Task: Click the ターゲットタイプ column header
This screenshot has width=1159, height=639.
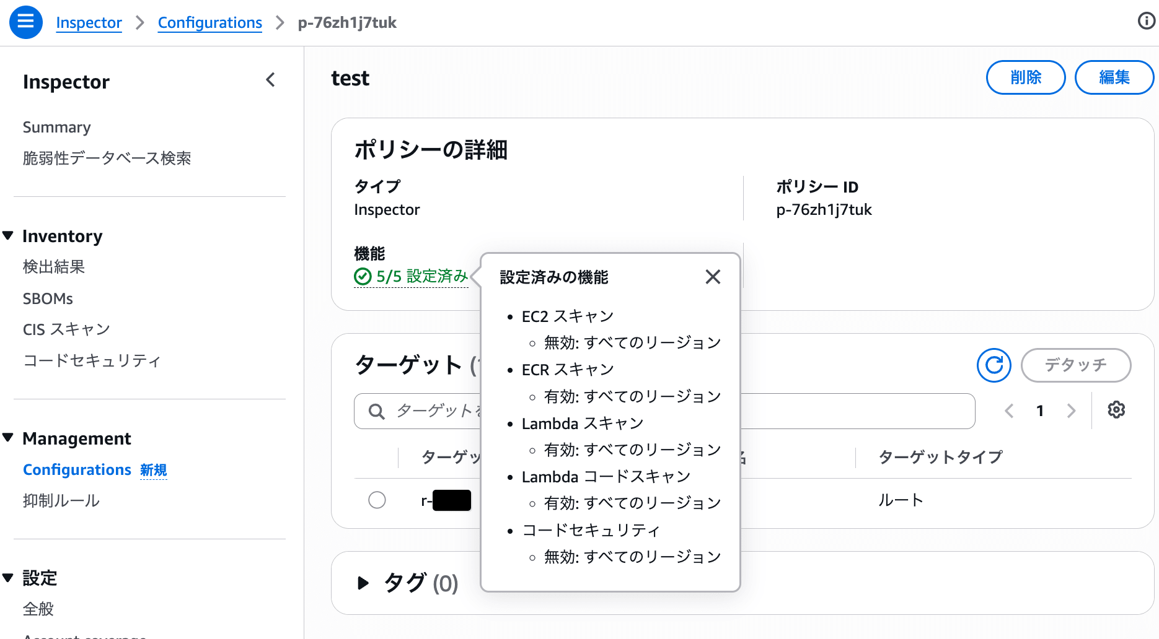Action: pos(940,458)
